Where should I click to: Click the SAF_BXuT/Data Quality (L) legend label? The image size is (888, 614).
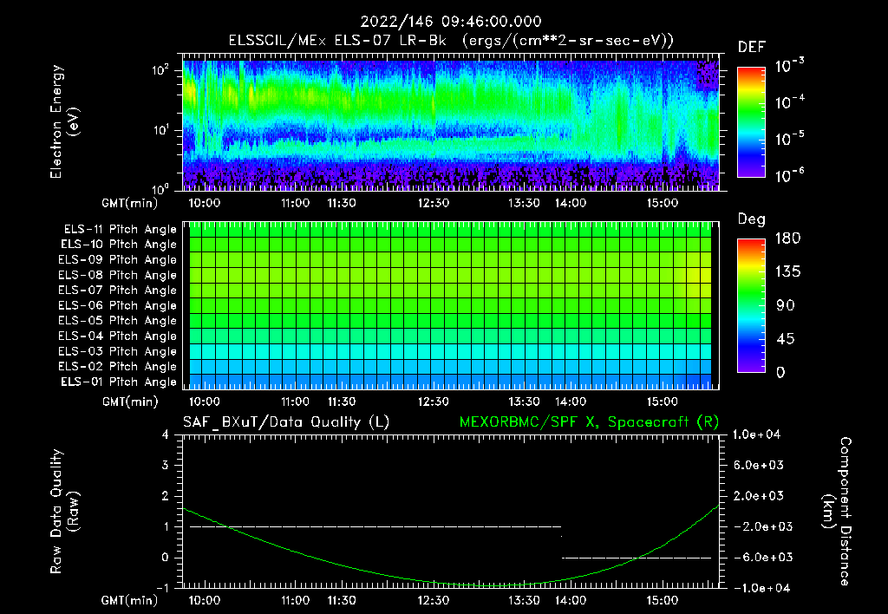click(x=285, y=421)
